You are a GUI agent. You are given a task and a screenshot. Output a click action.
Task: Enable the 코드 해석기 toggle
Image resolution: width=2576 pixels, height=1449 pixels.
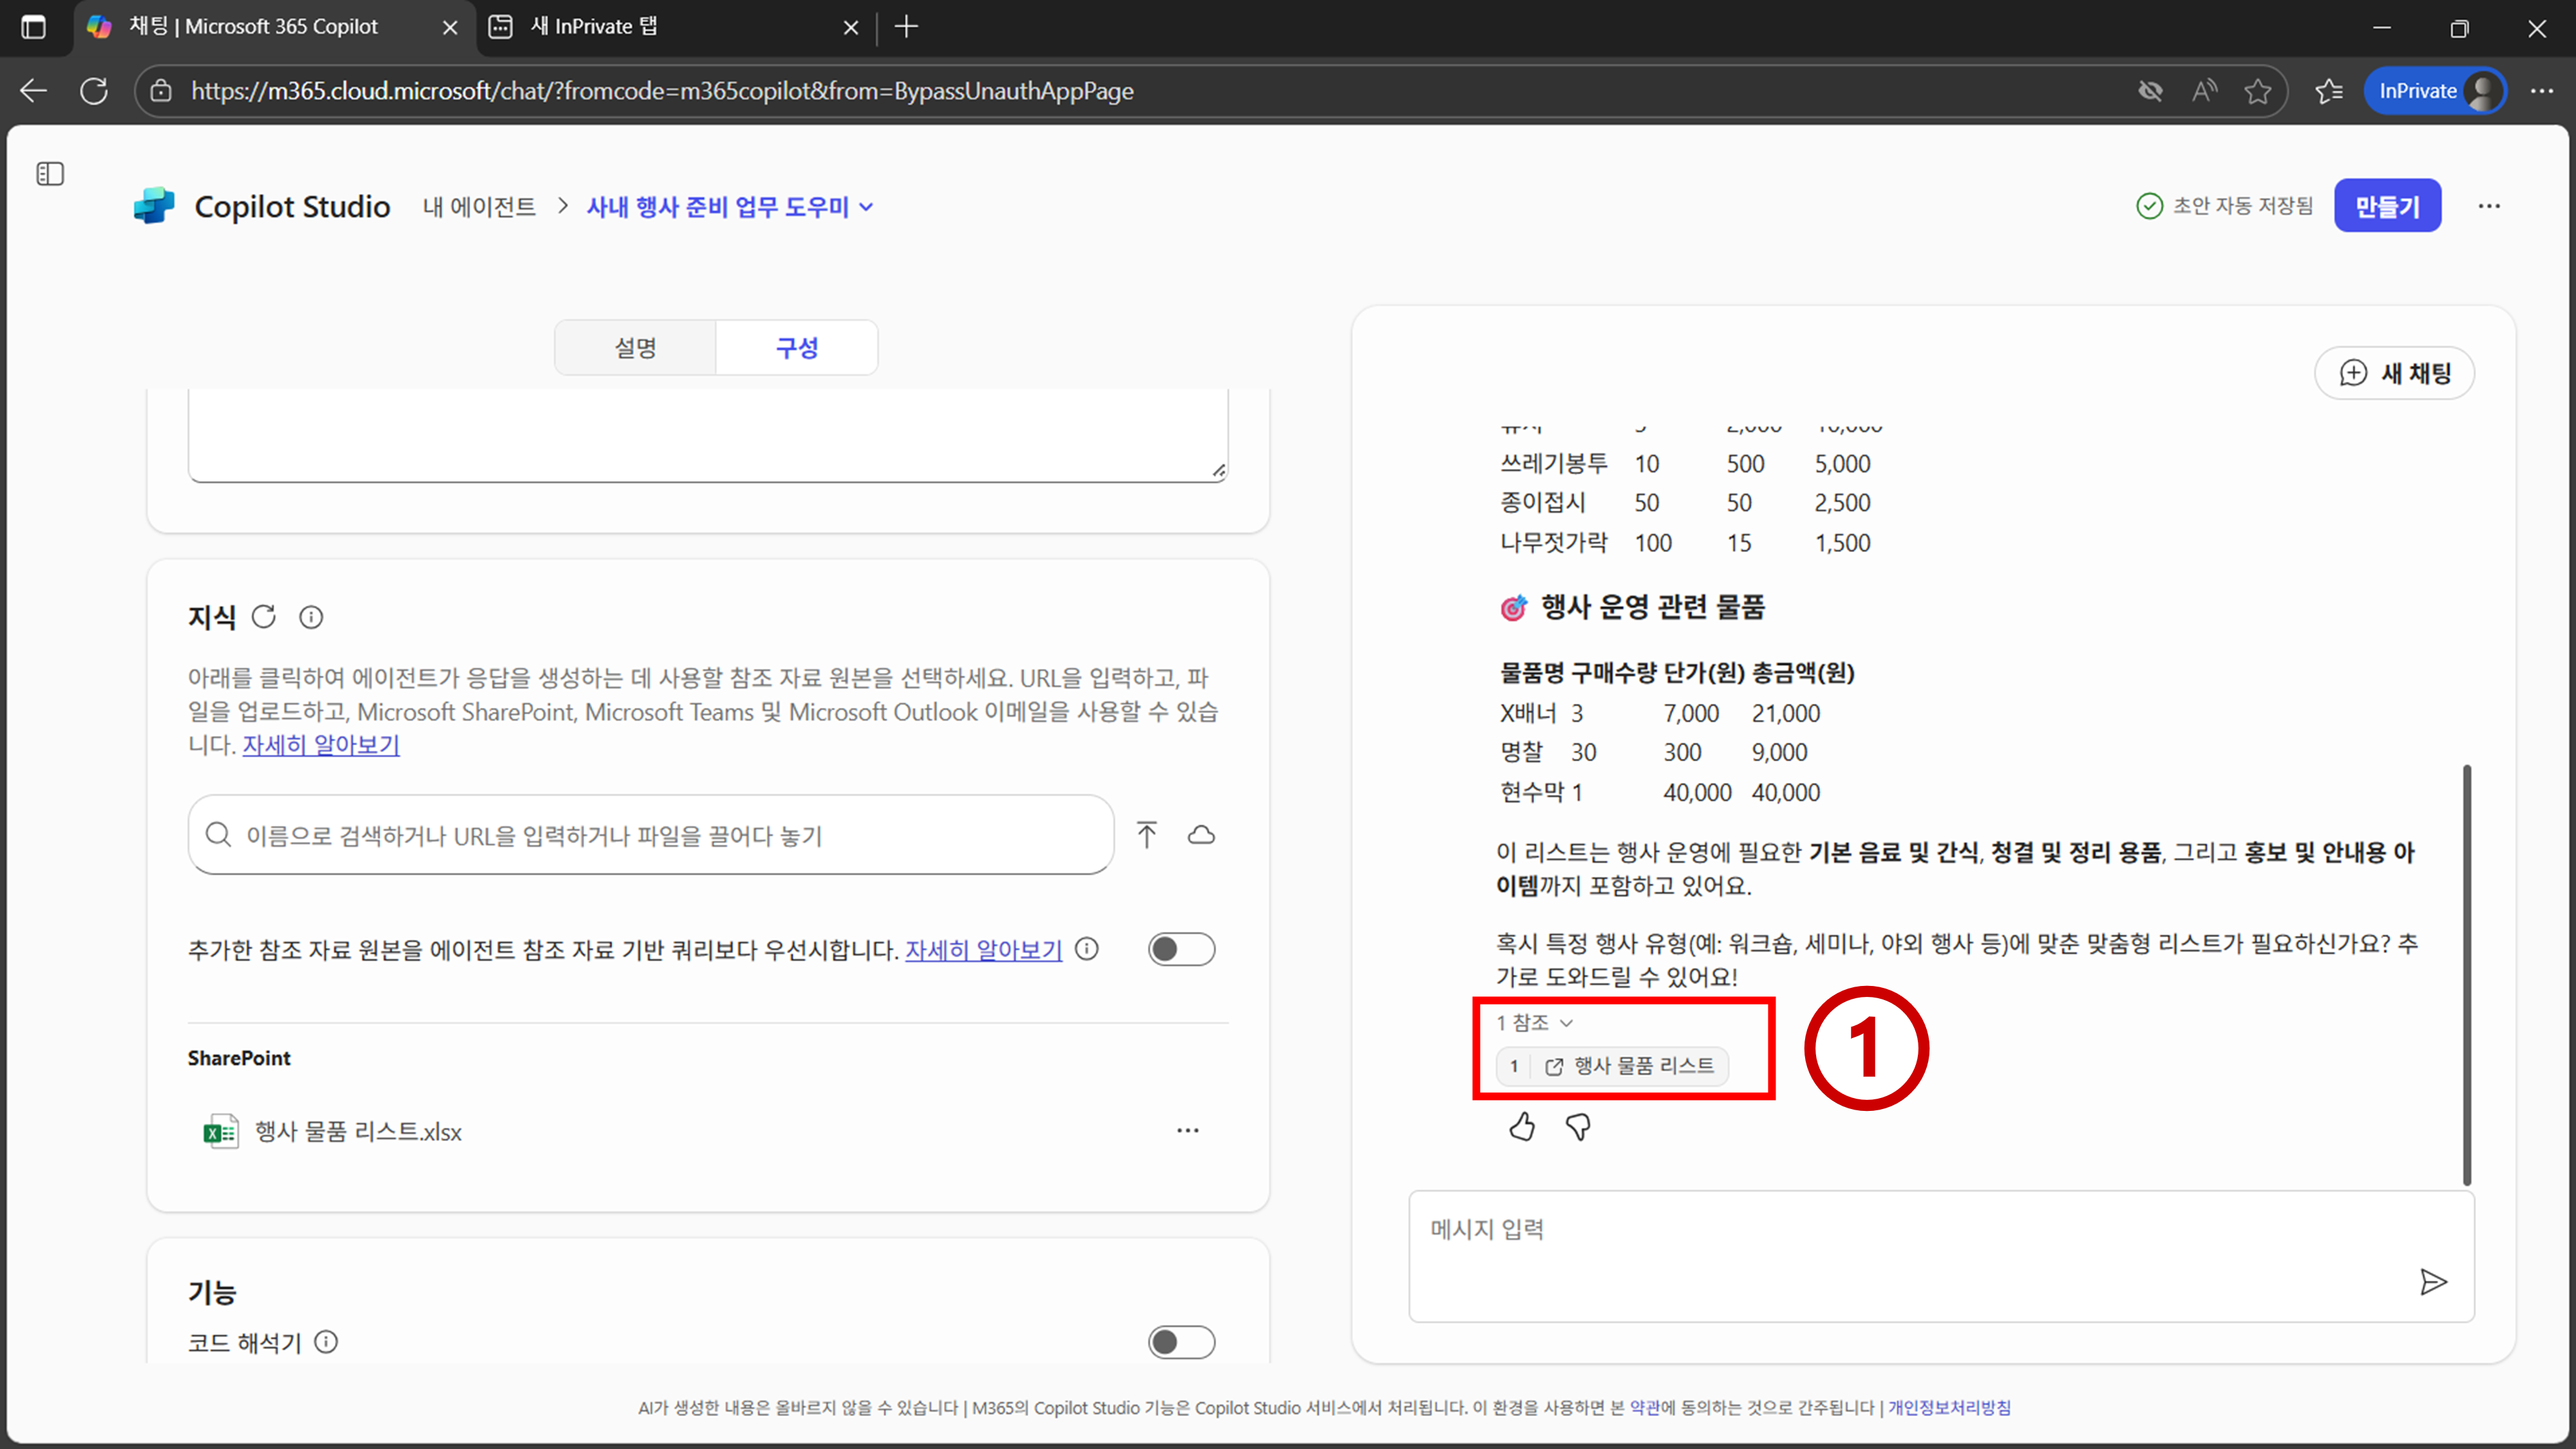coord(1181,1342)
